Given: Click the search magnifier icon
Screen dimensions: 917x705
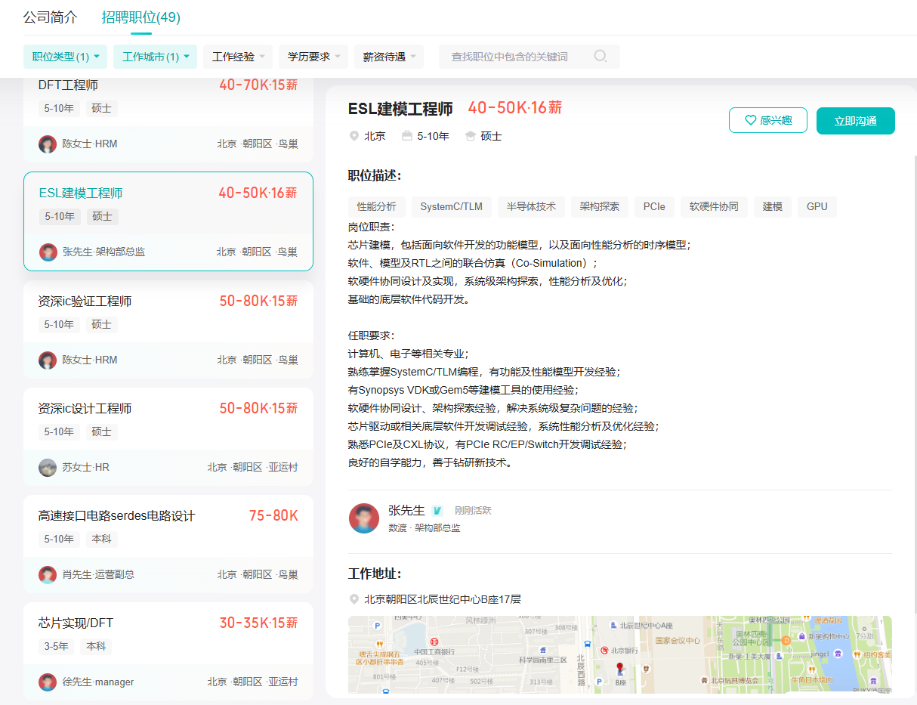Looking at the screenshot, I should [601, 57].
